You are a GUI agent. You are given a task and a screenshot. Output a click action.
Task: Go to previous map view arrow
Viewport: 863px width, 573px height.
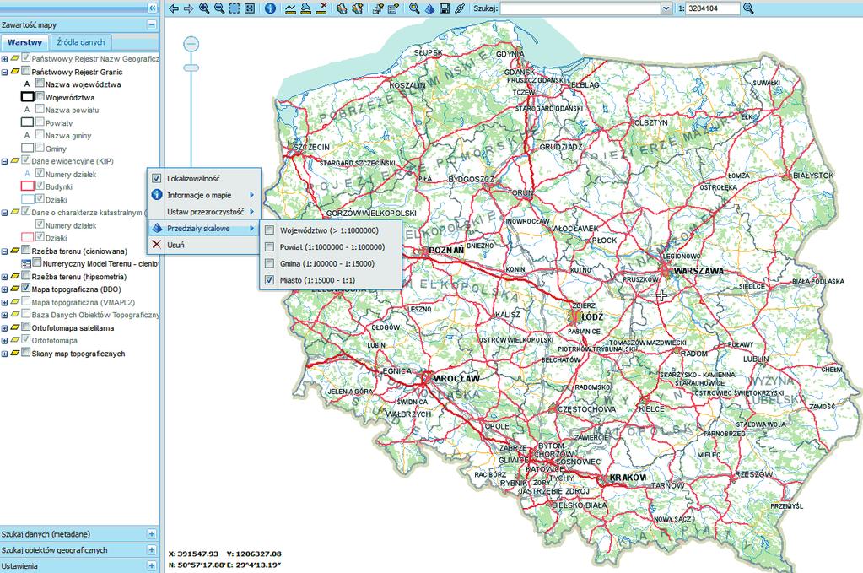174,8
